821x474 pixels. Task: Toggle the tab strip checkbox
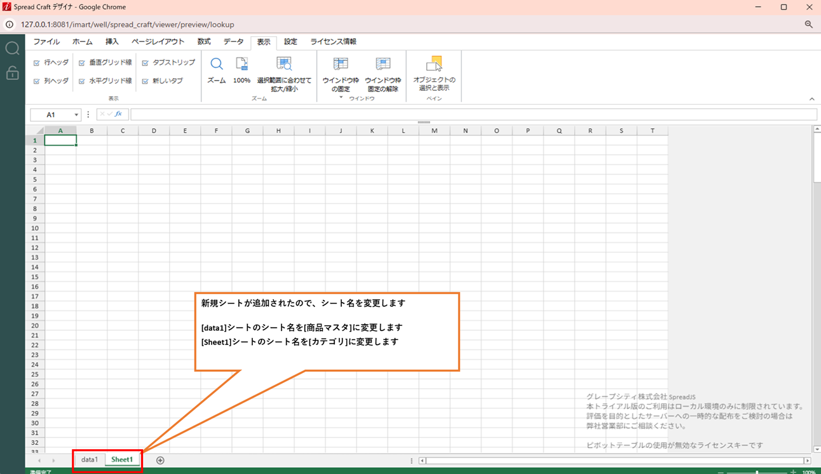coord(146,63)
